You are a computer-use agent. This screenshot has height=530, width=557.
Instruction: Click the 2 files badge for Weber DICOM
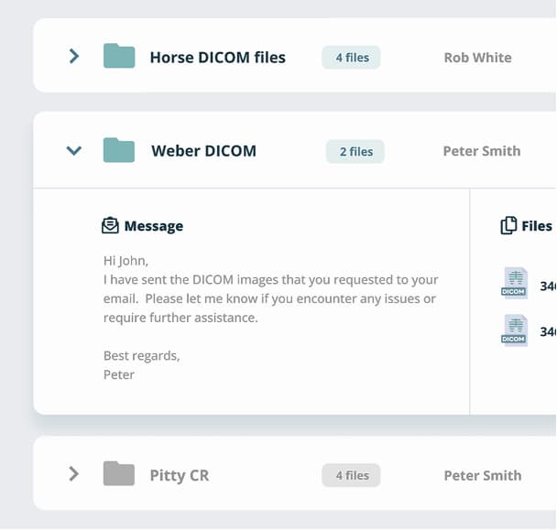click(355, 151)
